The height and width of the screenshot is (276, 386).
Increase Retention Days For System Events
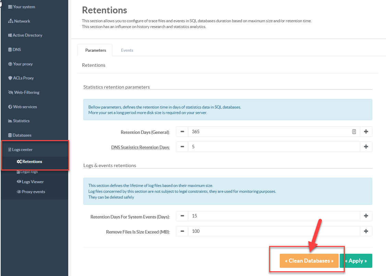366,216
